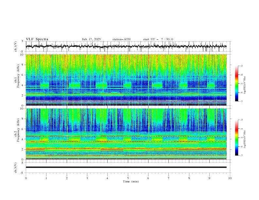Click the "ch.1(V)" axis label

click(16, 46)
